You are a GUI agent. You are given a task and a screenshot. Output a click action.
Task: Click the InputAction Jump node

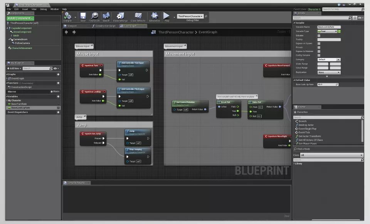(93, 138)
